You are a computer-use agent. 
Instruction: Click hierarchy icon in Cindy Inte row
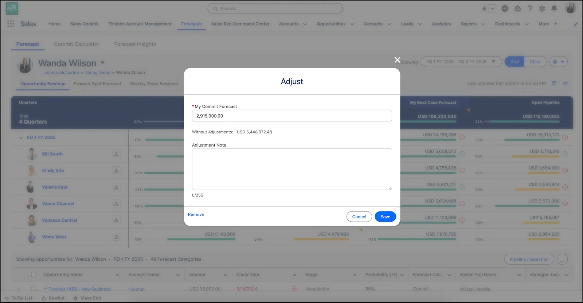tap(116, 170)
